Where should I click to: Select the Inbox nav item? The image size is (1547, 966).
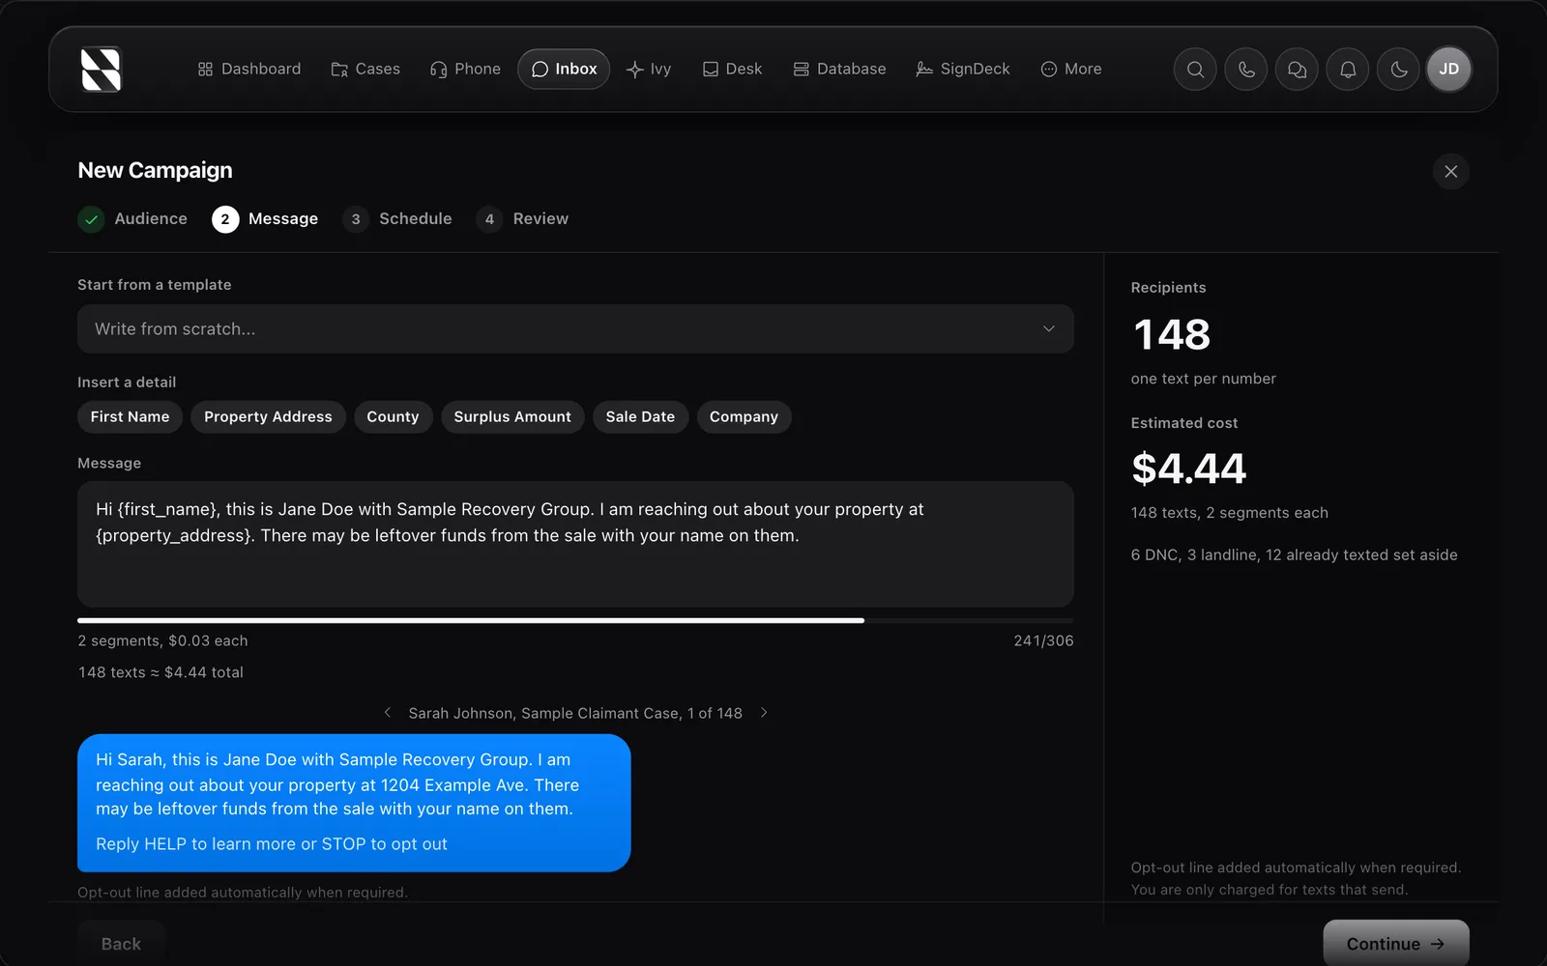click(x=564, y=70)
